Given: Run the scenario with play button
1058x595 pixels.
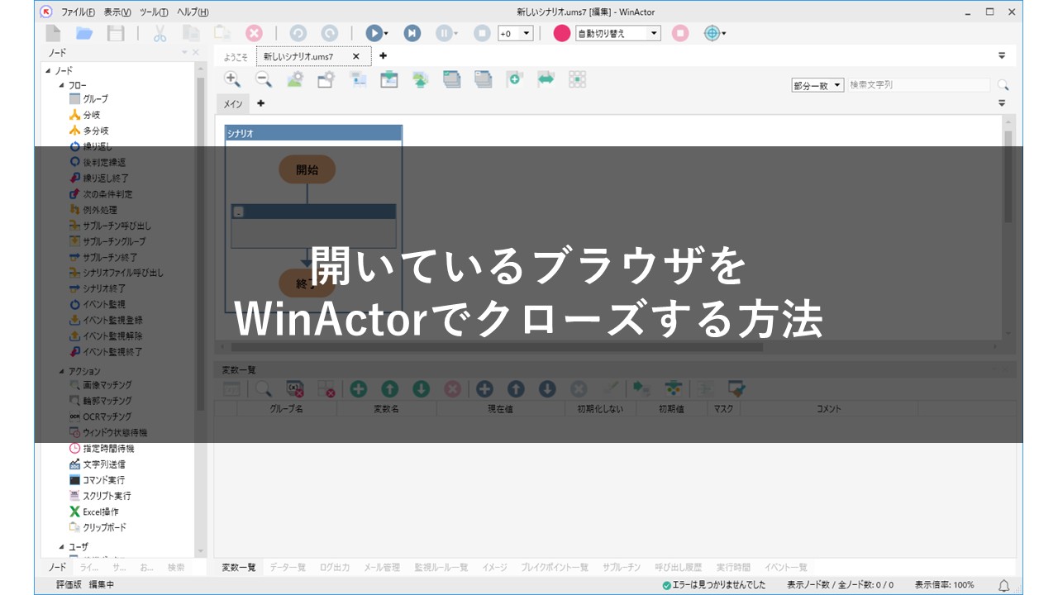Looking at the screenshot, I should pos(373,33).
